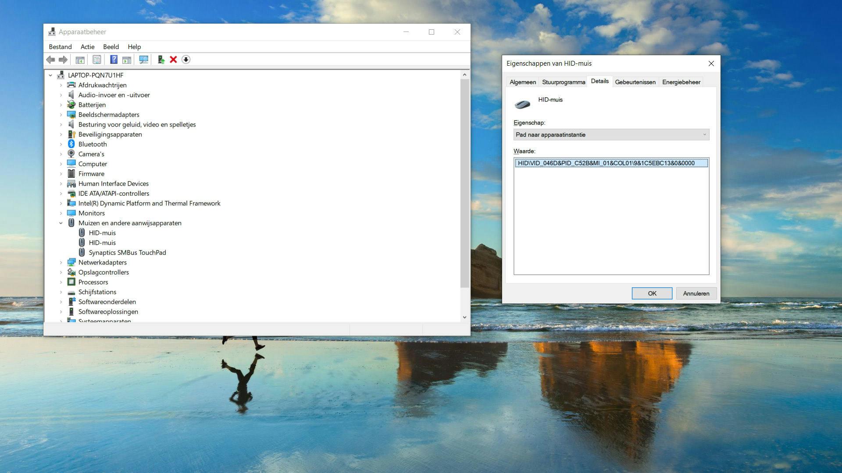Select the HID device path value
Screen dimensions: 842x473
click(x=606, y=163)
